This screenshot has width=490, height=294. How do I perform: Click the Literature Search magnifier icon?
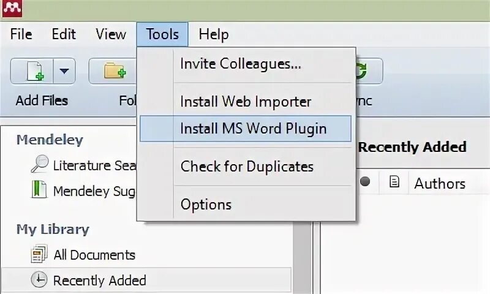click(40, 164)
